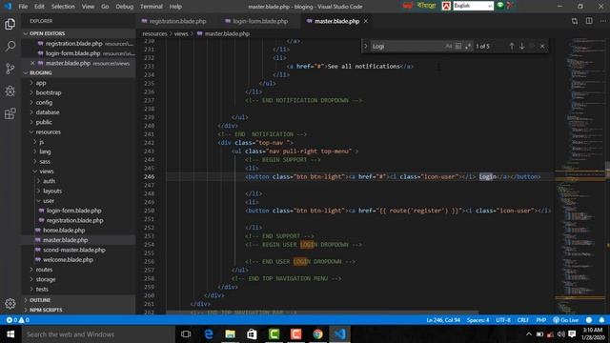The height and width of the screenshot is (343, 610).
Task: Open scond-master.blade.php in file tree
Action: coord(78,250)
